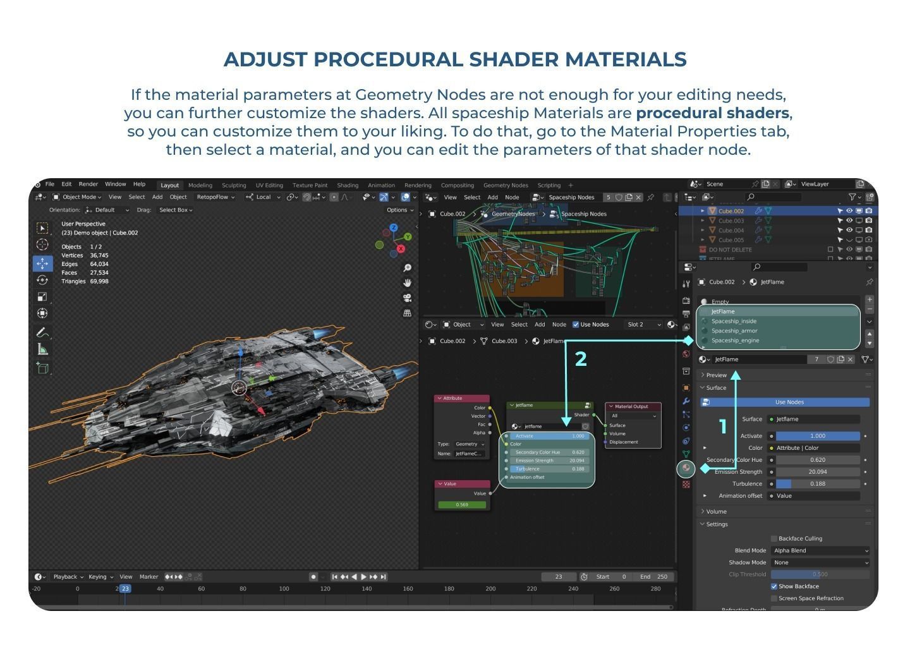Open the Select Box drag dropdown

pyautogui.click(x=176, y=210)
